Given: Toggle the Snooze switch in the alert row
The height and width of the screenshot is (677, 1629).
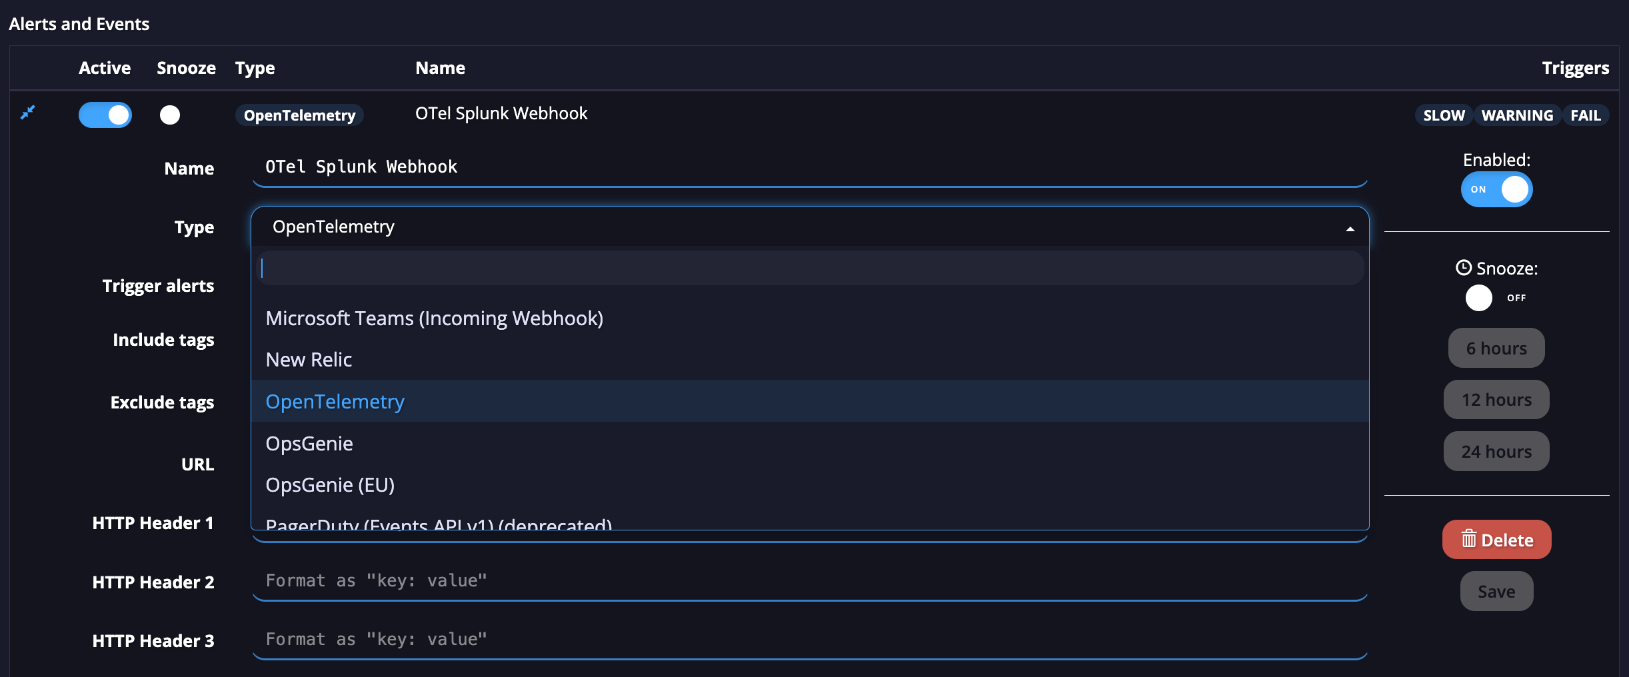Looking at the screenshot, I should tap(170, 115).
